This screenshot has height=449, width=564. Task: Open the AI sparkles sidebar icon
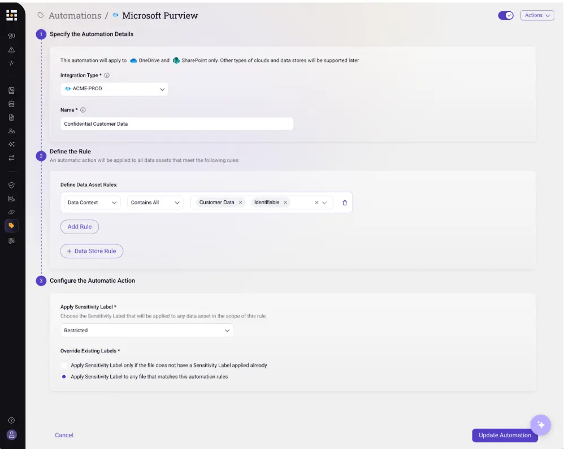pyautogui.click(x=11, y=144)
